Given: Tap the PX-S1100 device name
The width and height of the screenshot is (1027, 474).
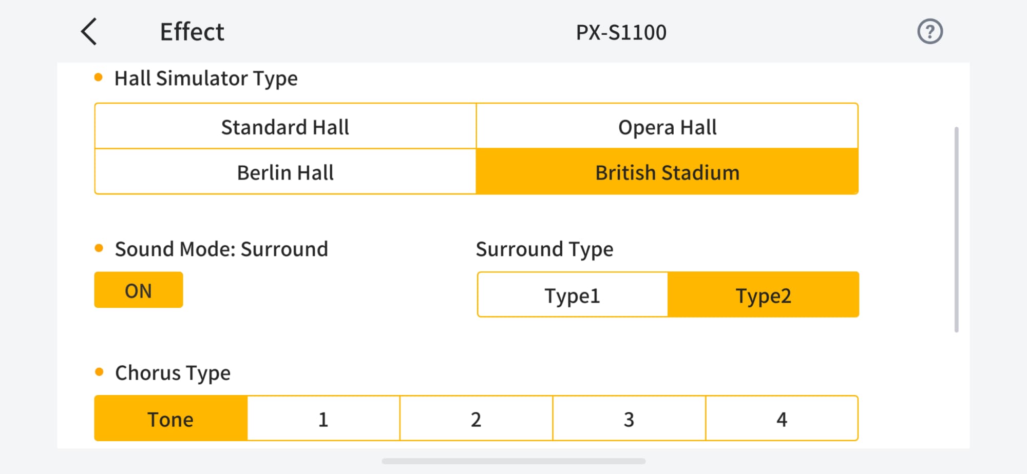Looking at the screenshot, I should click(621, 32).
